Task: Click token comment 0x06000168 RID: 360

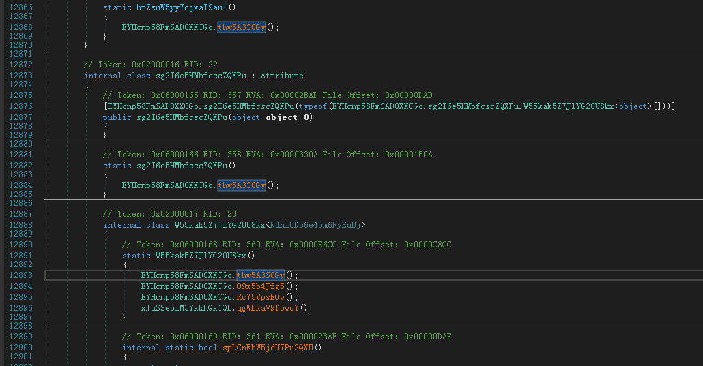Action: (x=287, y=245)
